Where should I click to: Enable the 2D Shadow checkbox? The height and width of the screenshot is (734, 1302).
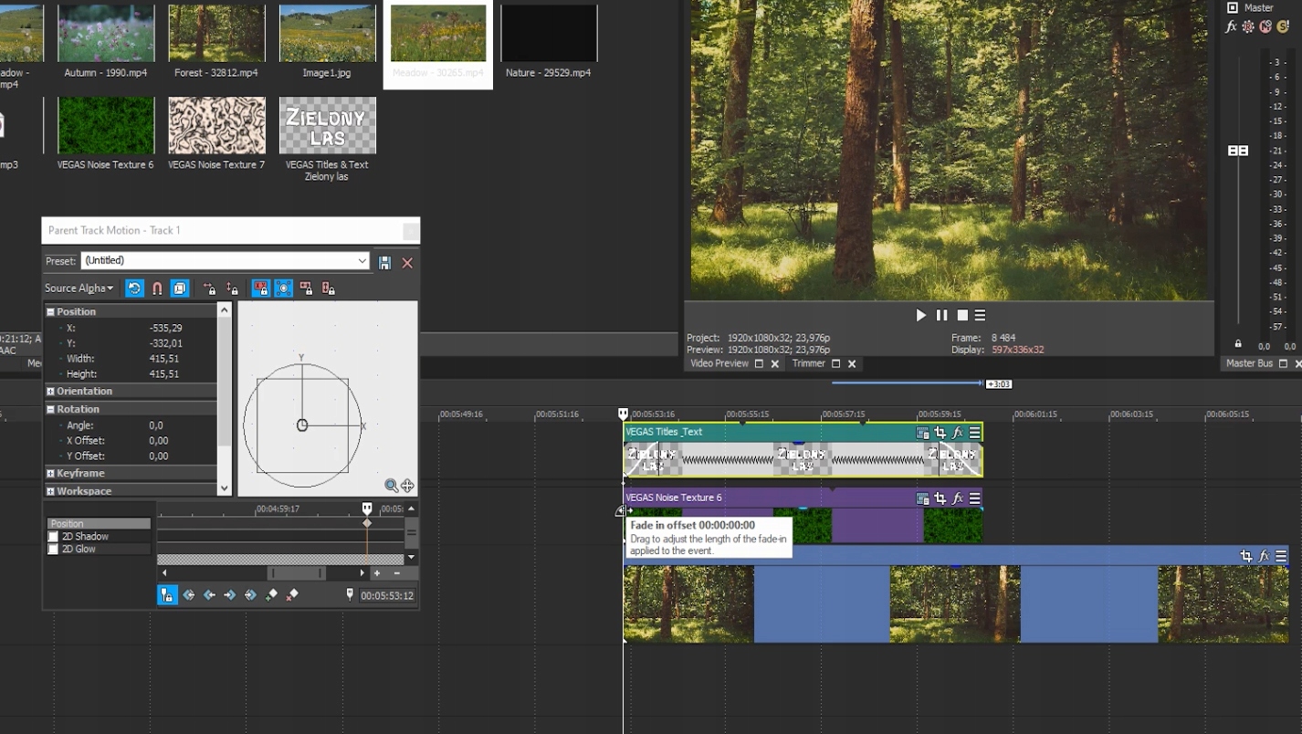click(x=53, y=537)
